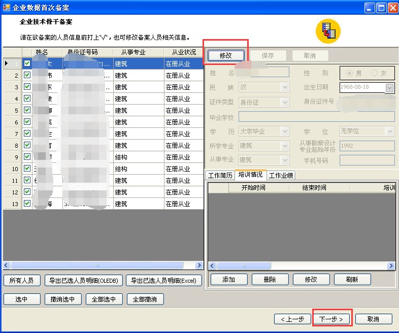Toggle the checkbox in row 13

(x=27, y=204)
